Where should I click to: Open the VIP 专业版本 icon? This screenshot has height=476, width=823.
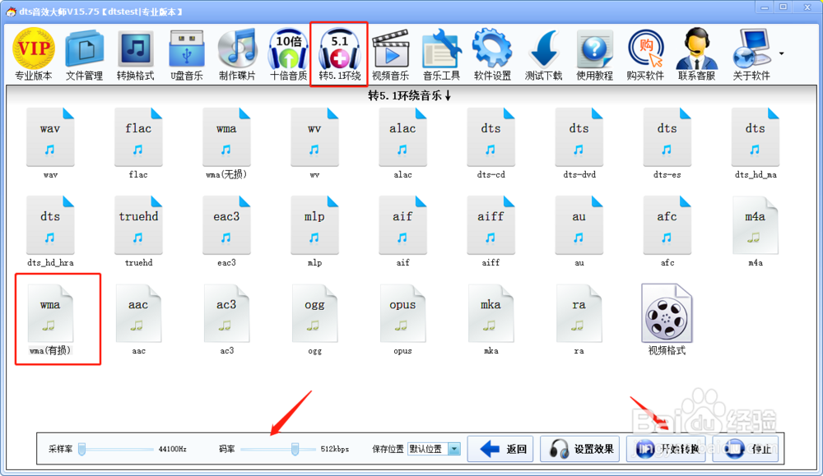point(34,54)
